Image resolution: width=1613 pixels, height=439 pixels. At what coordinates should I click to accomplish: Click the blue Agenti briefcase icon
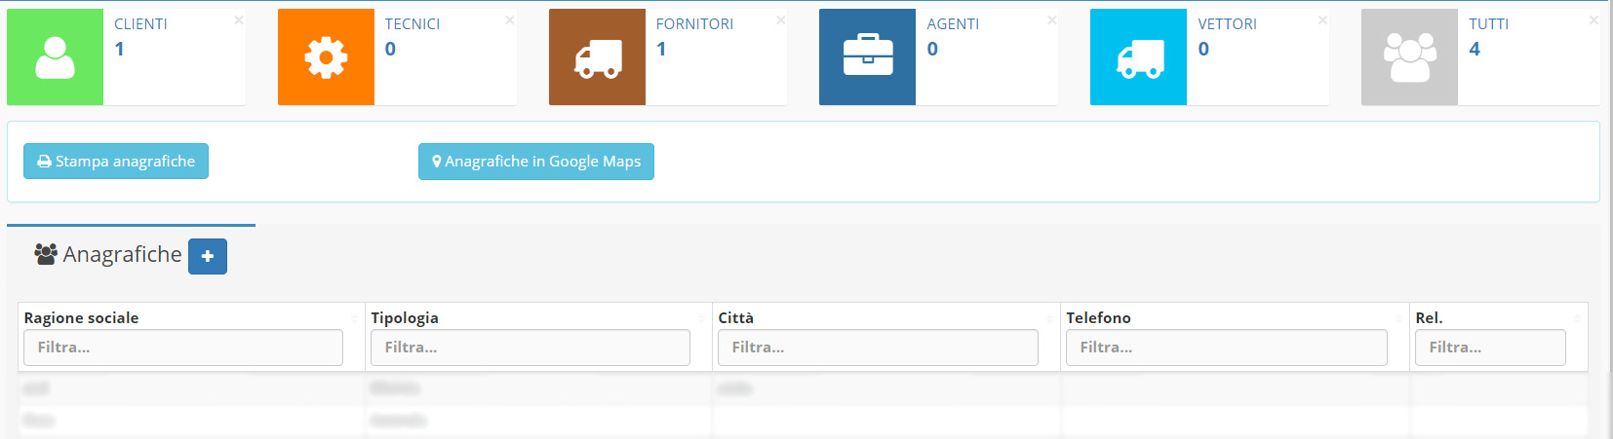(867, 57)
